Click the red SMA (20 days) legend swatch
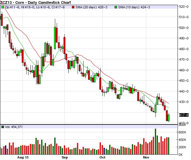 click(x=73, y=7)
